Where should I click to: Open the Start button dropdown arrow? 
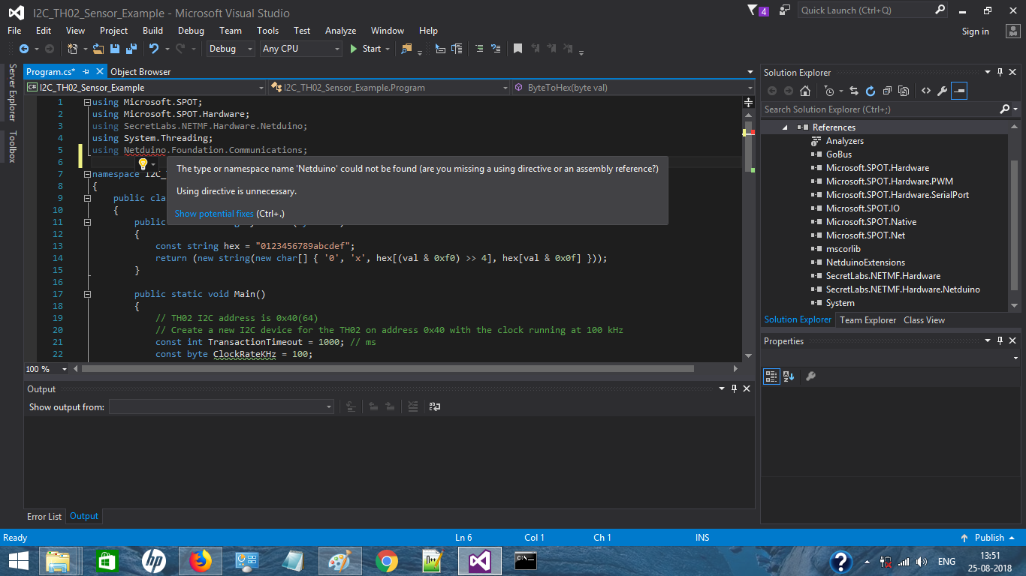coord(388,49)
